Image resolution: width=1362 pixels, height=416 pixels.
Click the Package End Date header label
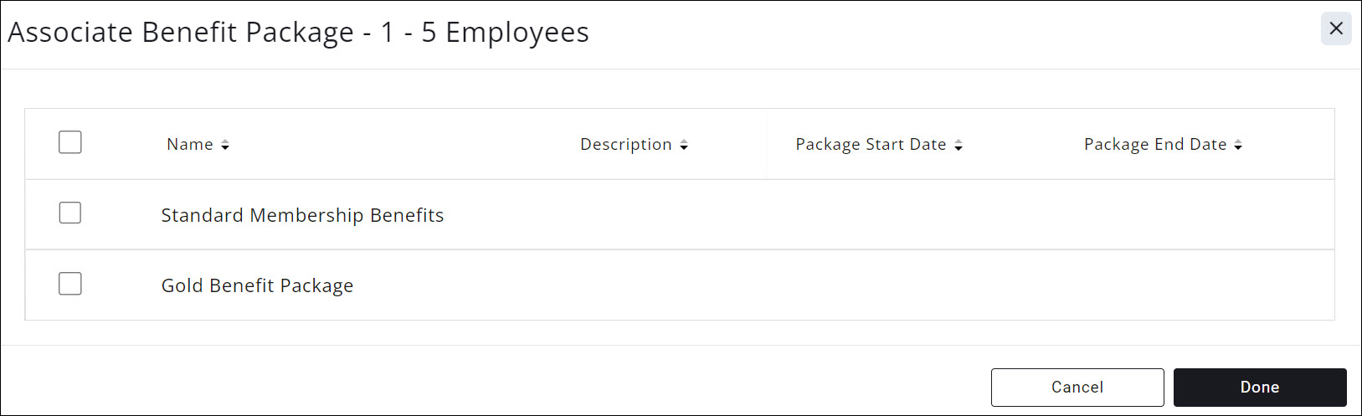tap(1154, 145)
